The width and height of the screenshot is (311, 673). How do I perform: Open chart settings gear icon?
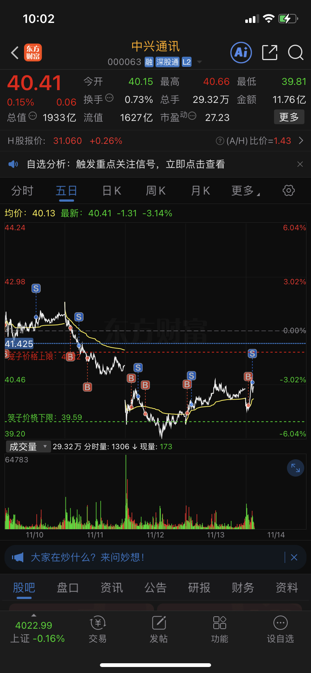288,190
